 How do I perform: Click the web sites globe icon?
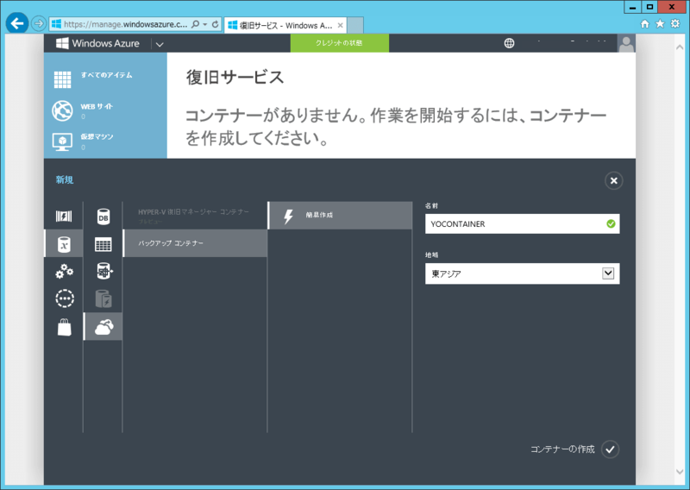click(62, 110)
